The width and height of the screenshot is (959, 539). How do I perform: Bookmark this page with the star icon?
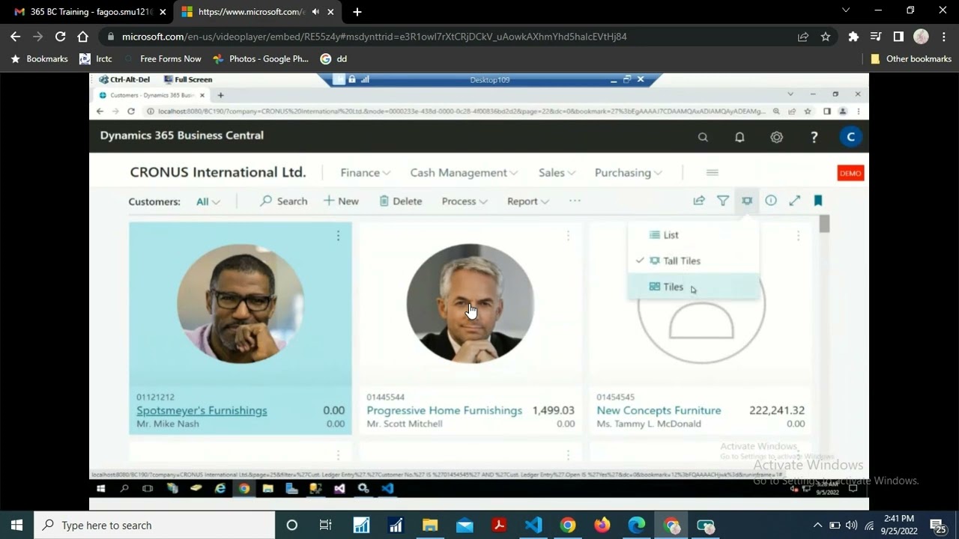826,37
